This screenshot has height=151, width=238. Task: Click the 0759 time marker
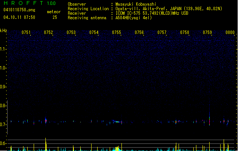click(x=207, y=32)
